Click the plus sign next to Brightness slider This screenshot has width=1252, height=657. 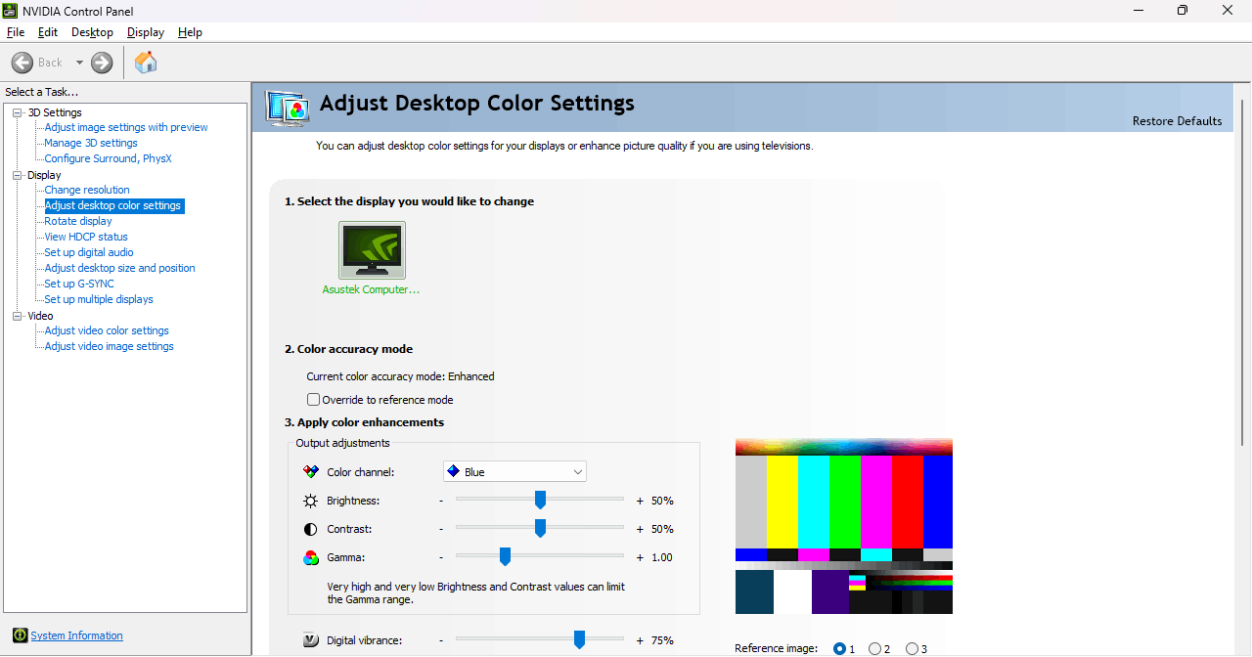point(640,501)
